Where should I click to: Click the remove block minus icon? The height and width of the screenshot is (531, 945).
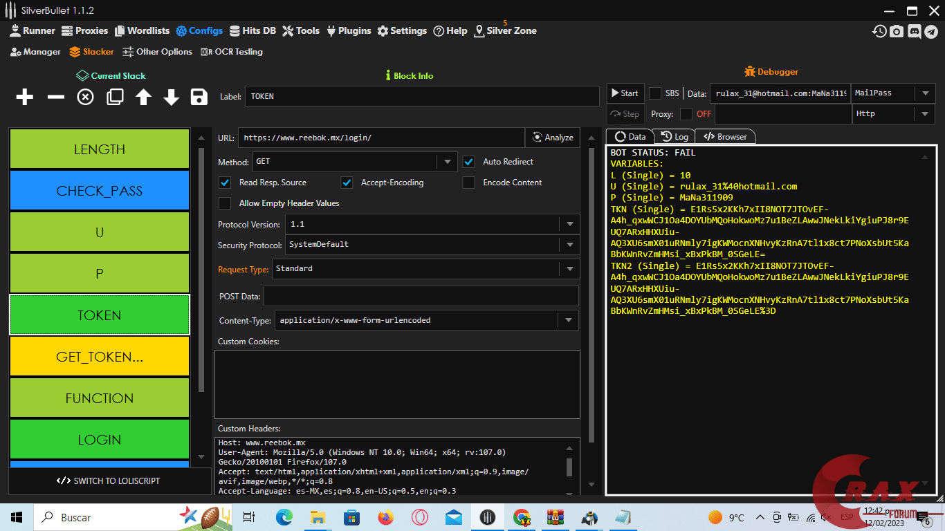pos(55,97)
